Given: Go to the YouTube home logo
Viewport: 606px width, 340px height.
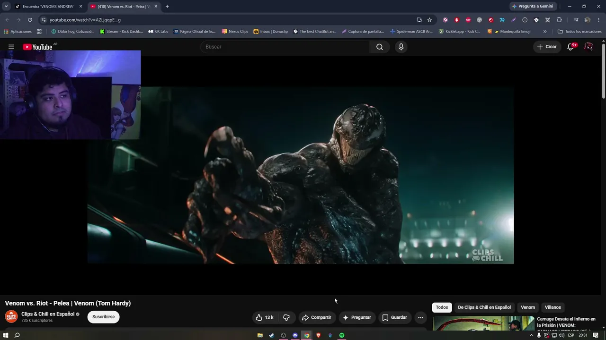Looking at the screenshot, I should [37, 47].
